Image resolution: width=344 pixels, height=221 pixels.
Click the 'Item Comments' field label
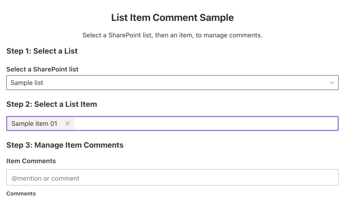tap(31, 161)
